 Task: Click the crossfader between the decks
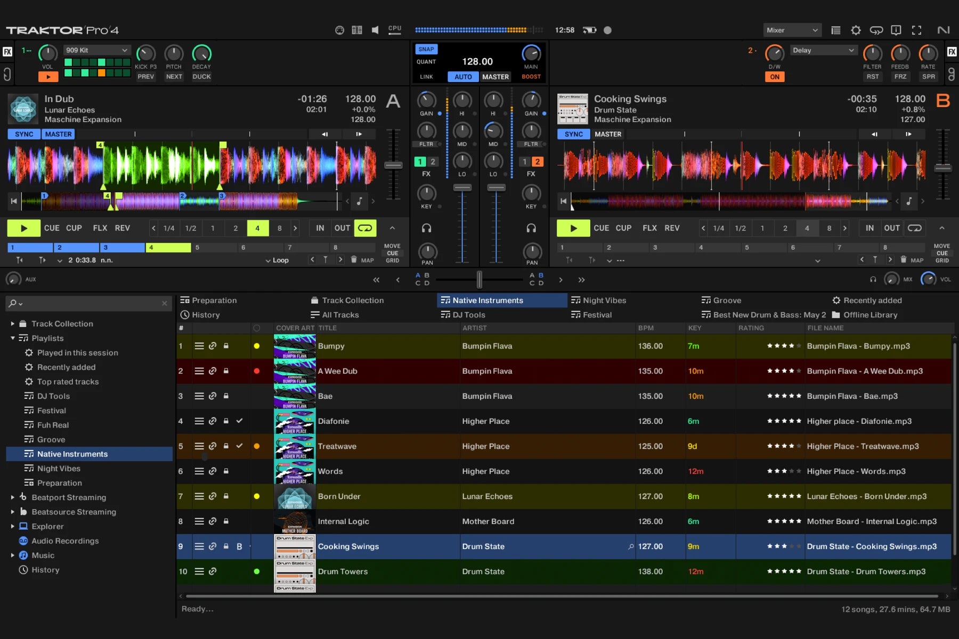pos(478,279)
